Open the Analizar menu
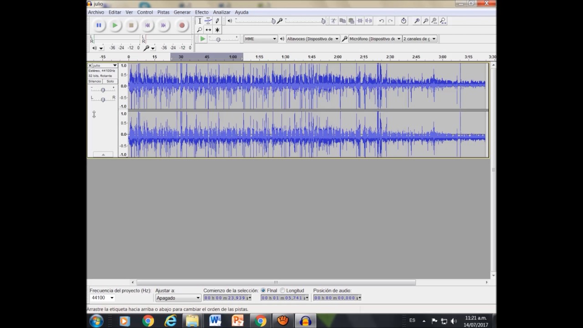The height and width of the screenshot is (328, 583). pyautogui.click(x=222, y=12)
